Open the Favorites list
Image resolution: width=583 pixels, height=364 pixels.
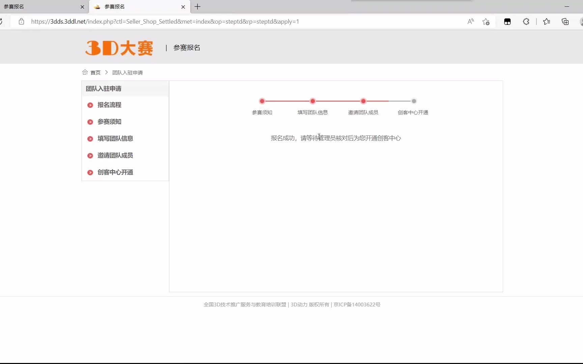click(547, 22)
